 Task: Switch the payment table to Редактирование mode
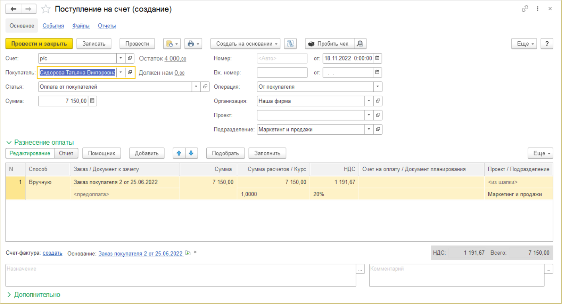pyautogui.click(x=30, y=153)
